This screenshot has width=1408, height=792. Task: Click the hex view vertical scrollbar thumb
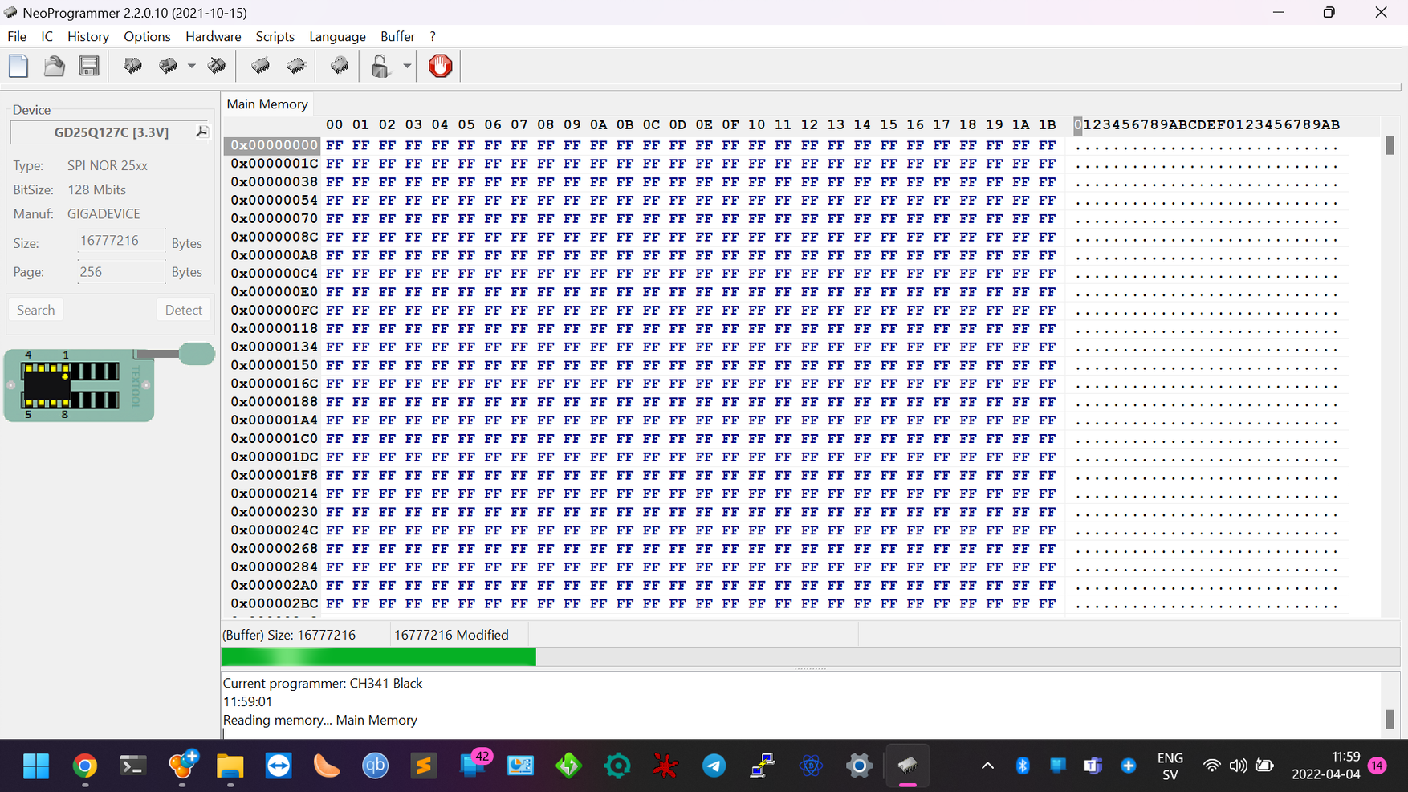coord(1390,145)
